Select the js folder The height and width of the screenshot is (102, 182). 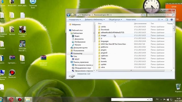pyautogui.click(x=102, y=38)
